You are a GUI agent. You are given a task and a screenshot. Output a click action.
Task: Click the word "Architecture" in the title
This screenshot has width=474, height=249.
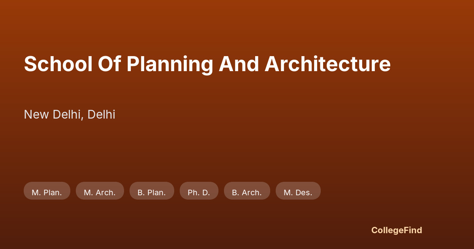click(x=327, y=64)
